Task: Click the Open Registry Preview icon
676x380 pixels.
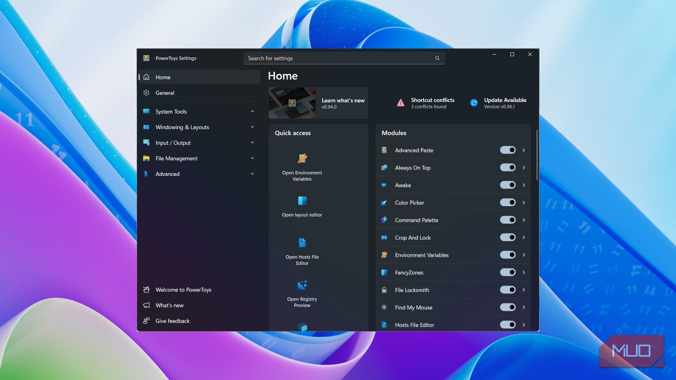Action: point(302,285)
